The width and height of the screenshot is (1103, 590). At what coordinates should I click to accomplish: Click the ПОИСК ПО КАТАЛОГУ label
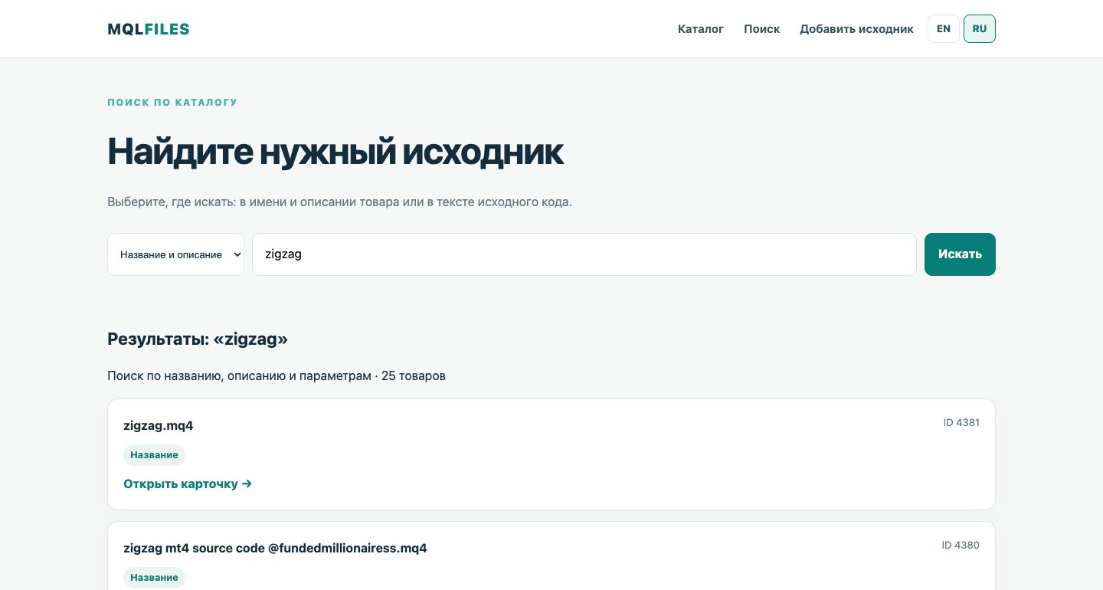172,103
